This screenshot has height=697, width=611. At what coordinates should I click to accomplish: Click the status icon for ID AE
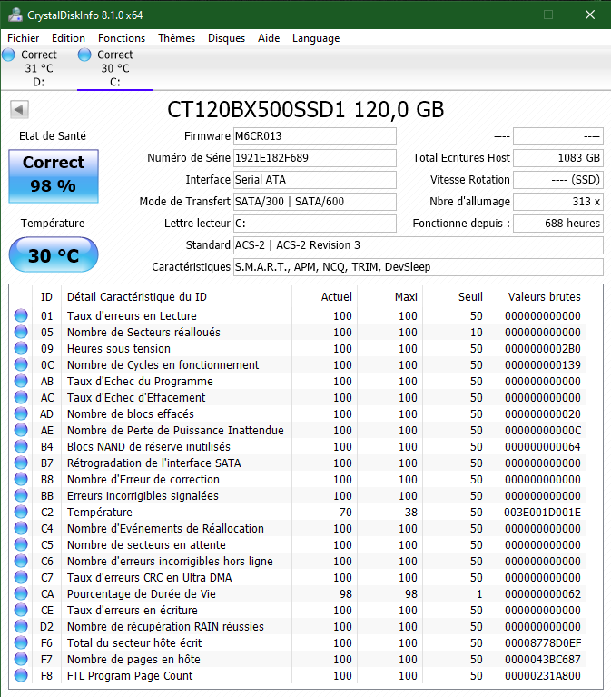point(21,431)
